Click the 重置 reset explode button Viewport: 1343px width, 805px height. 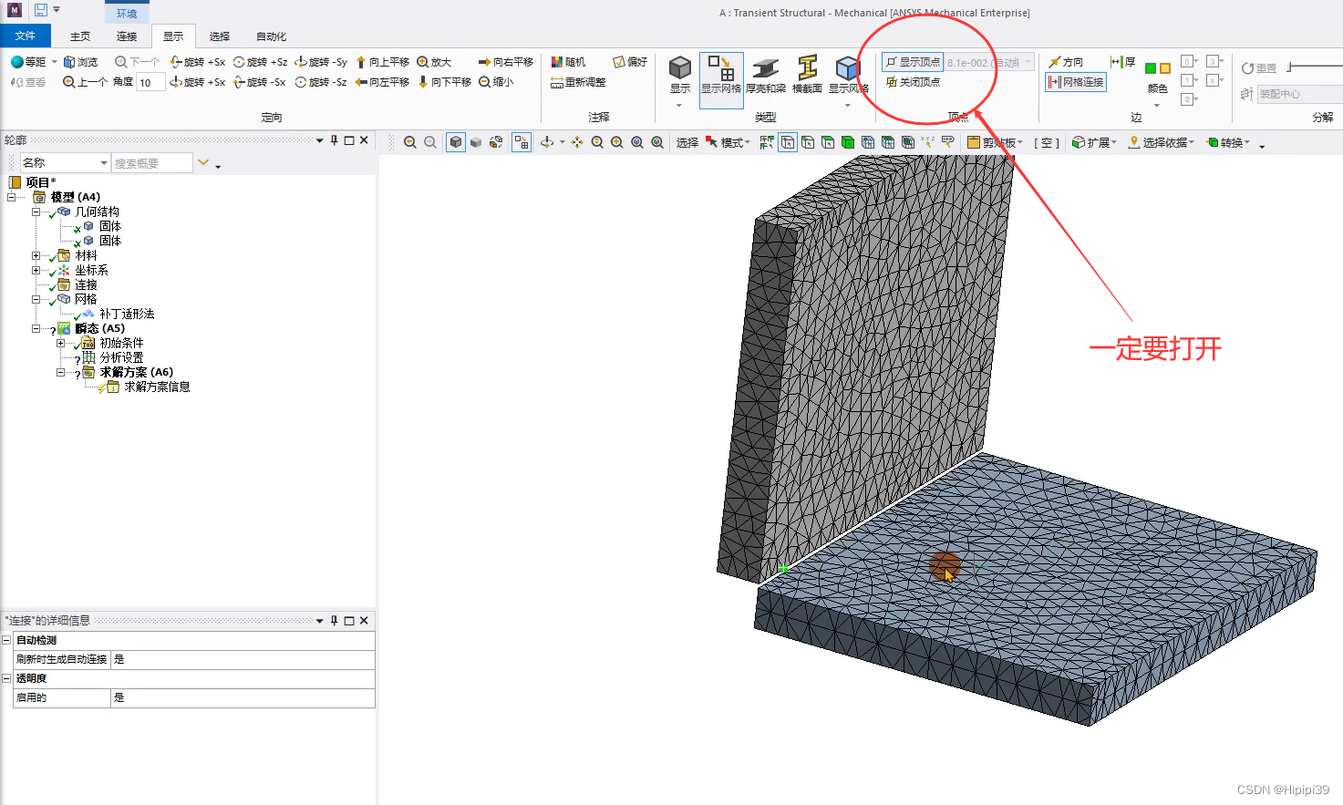point(1259,68)
